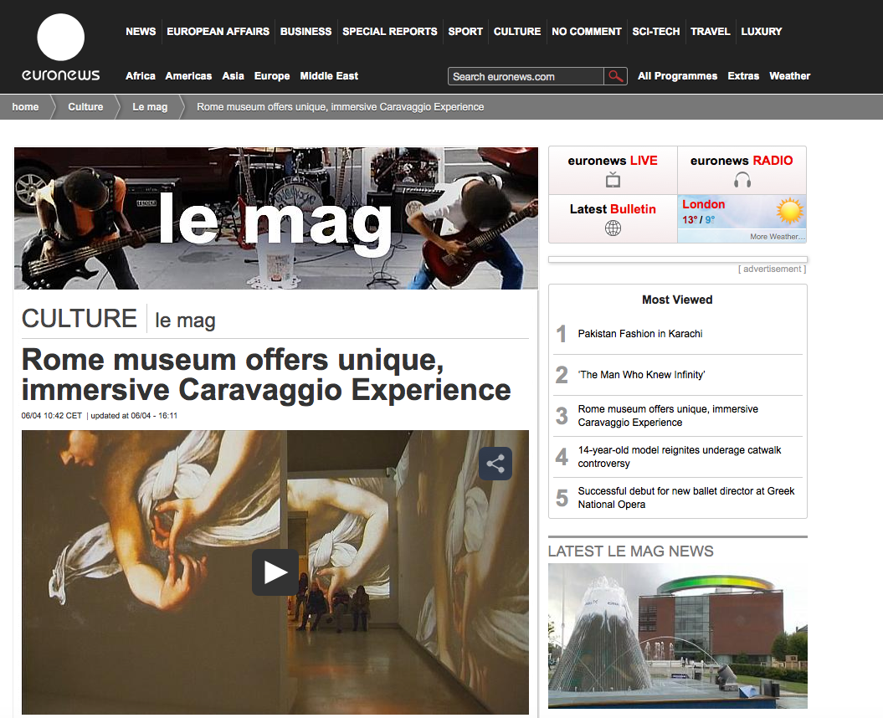Click the Latest Bulletin globe icon
883x718 pixels.
(x=613, y=228)
